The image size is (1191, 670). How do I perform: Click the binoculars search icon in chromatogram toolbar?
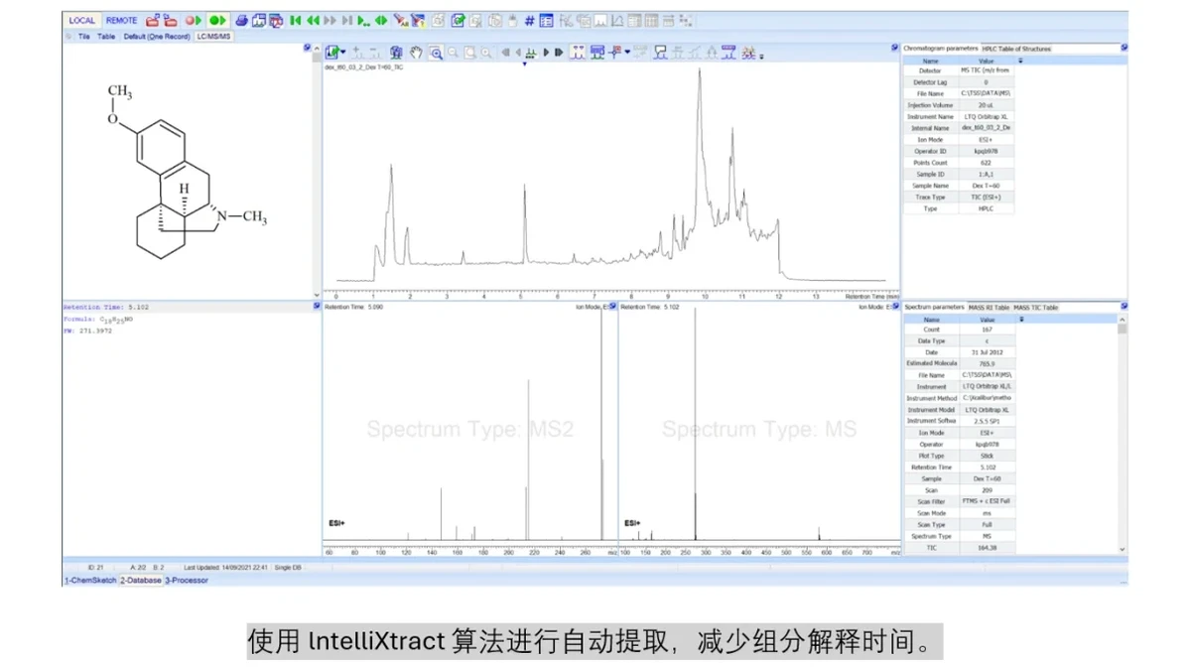tap(396, 52)
